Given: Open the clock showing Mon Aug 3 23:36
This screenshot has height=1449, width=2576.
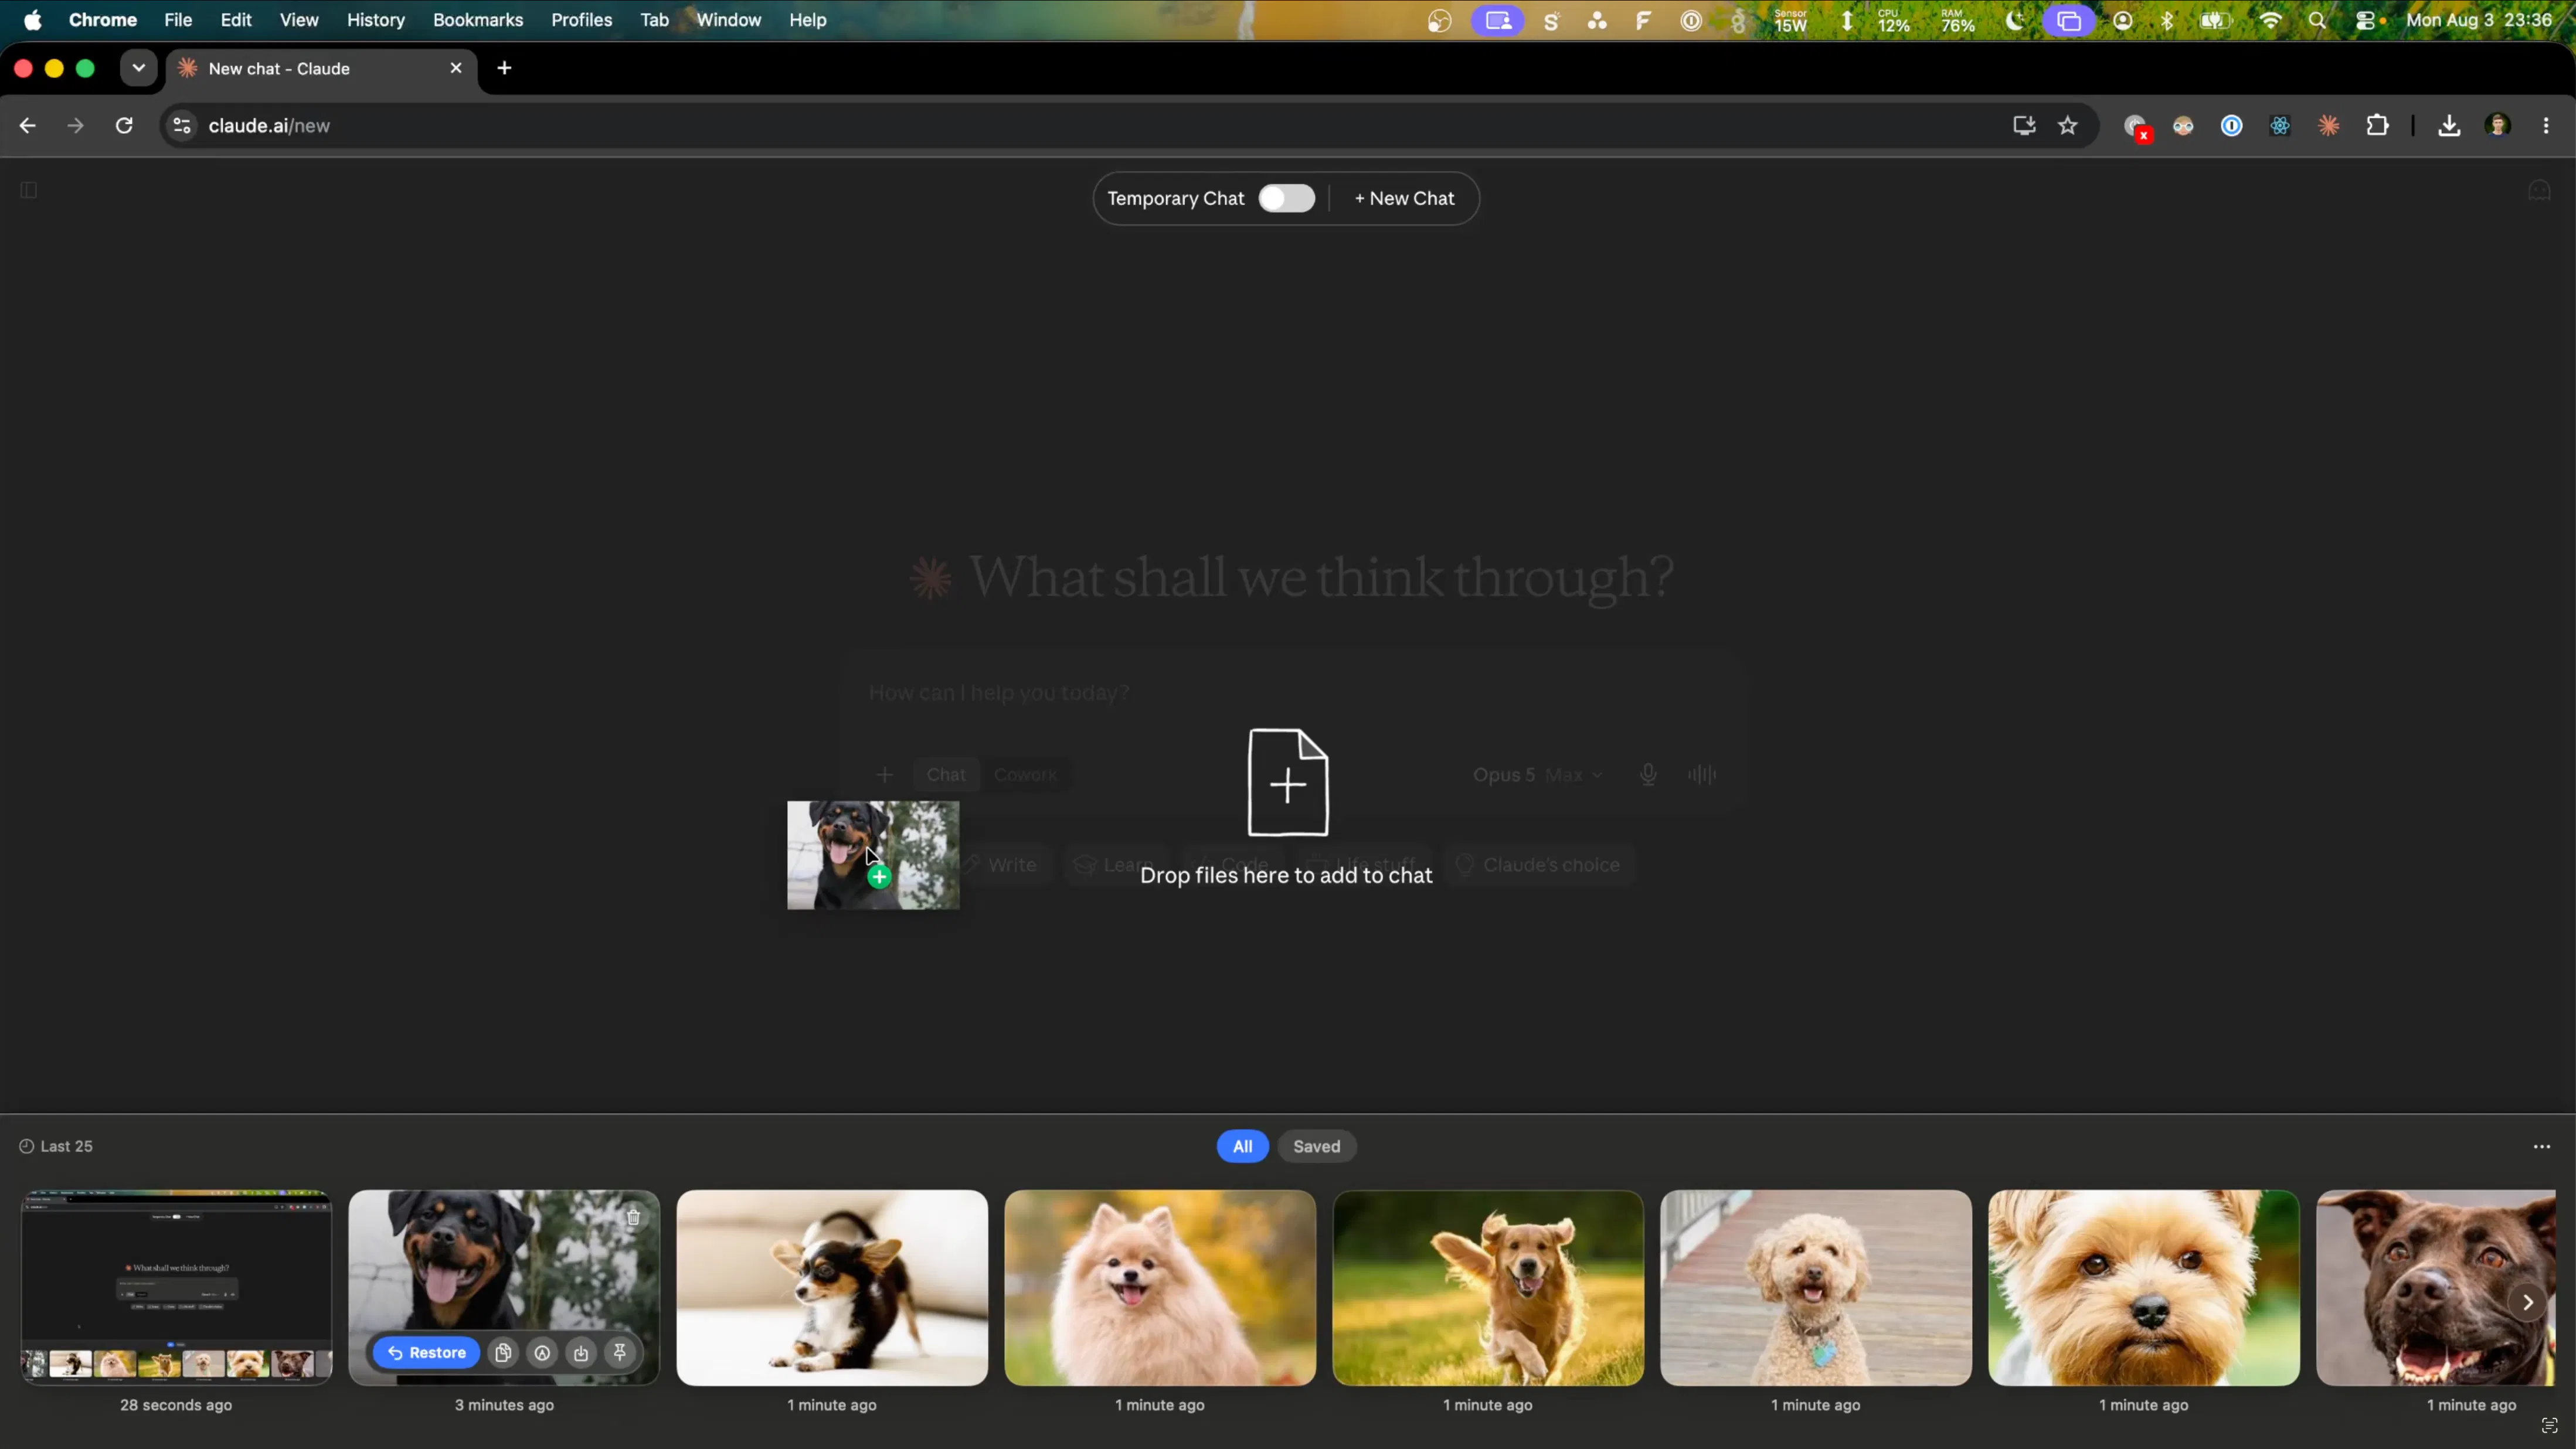Looking at the screenshot, I should (2478, 20).
